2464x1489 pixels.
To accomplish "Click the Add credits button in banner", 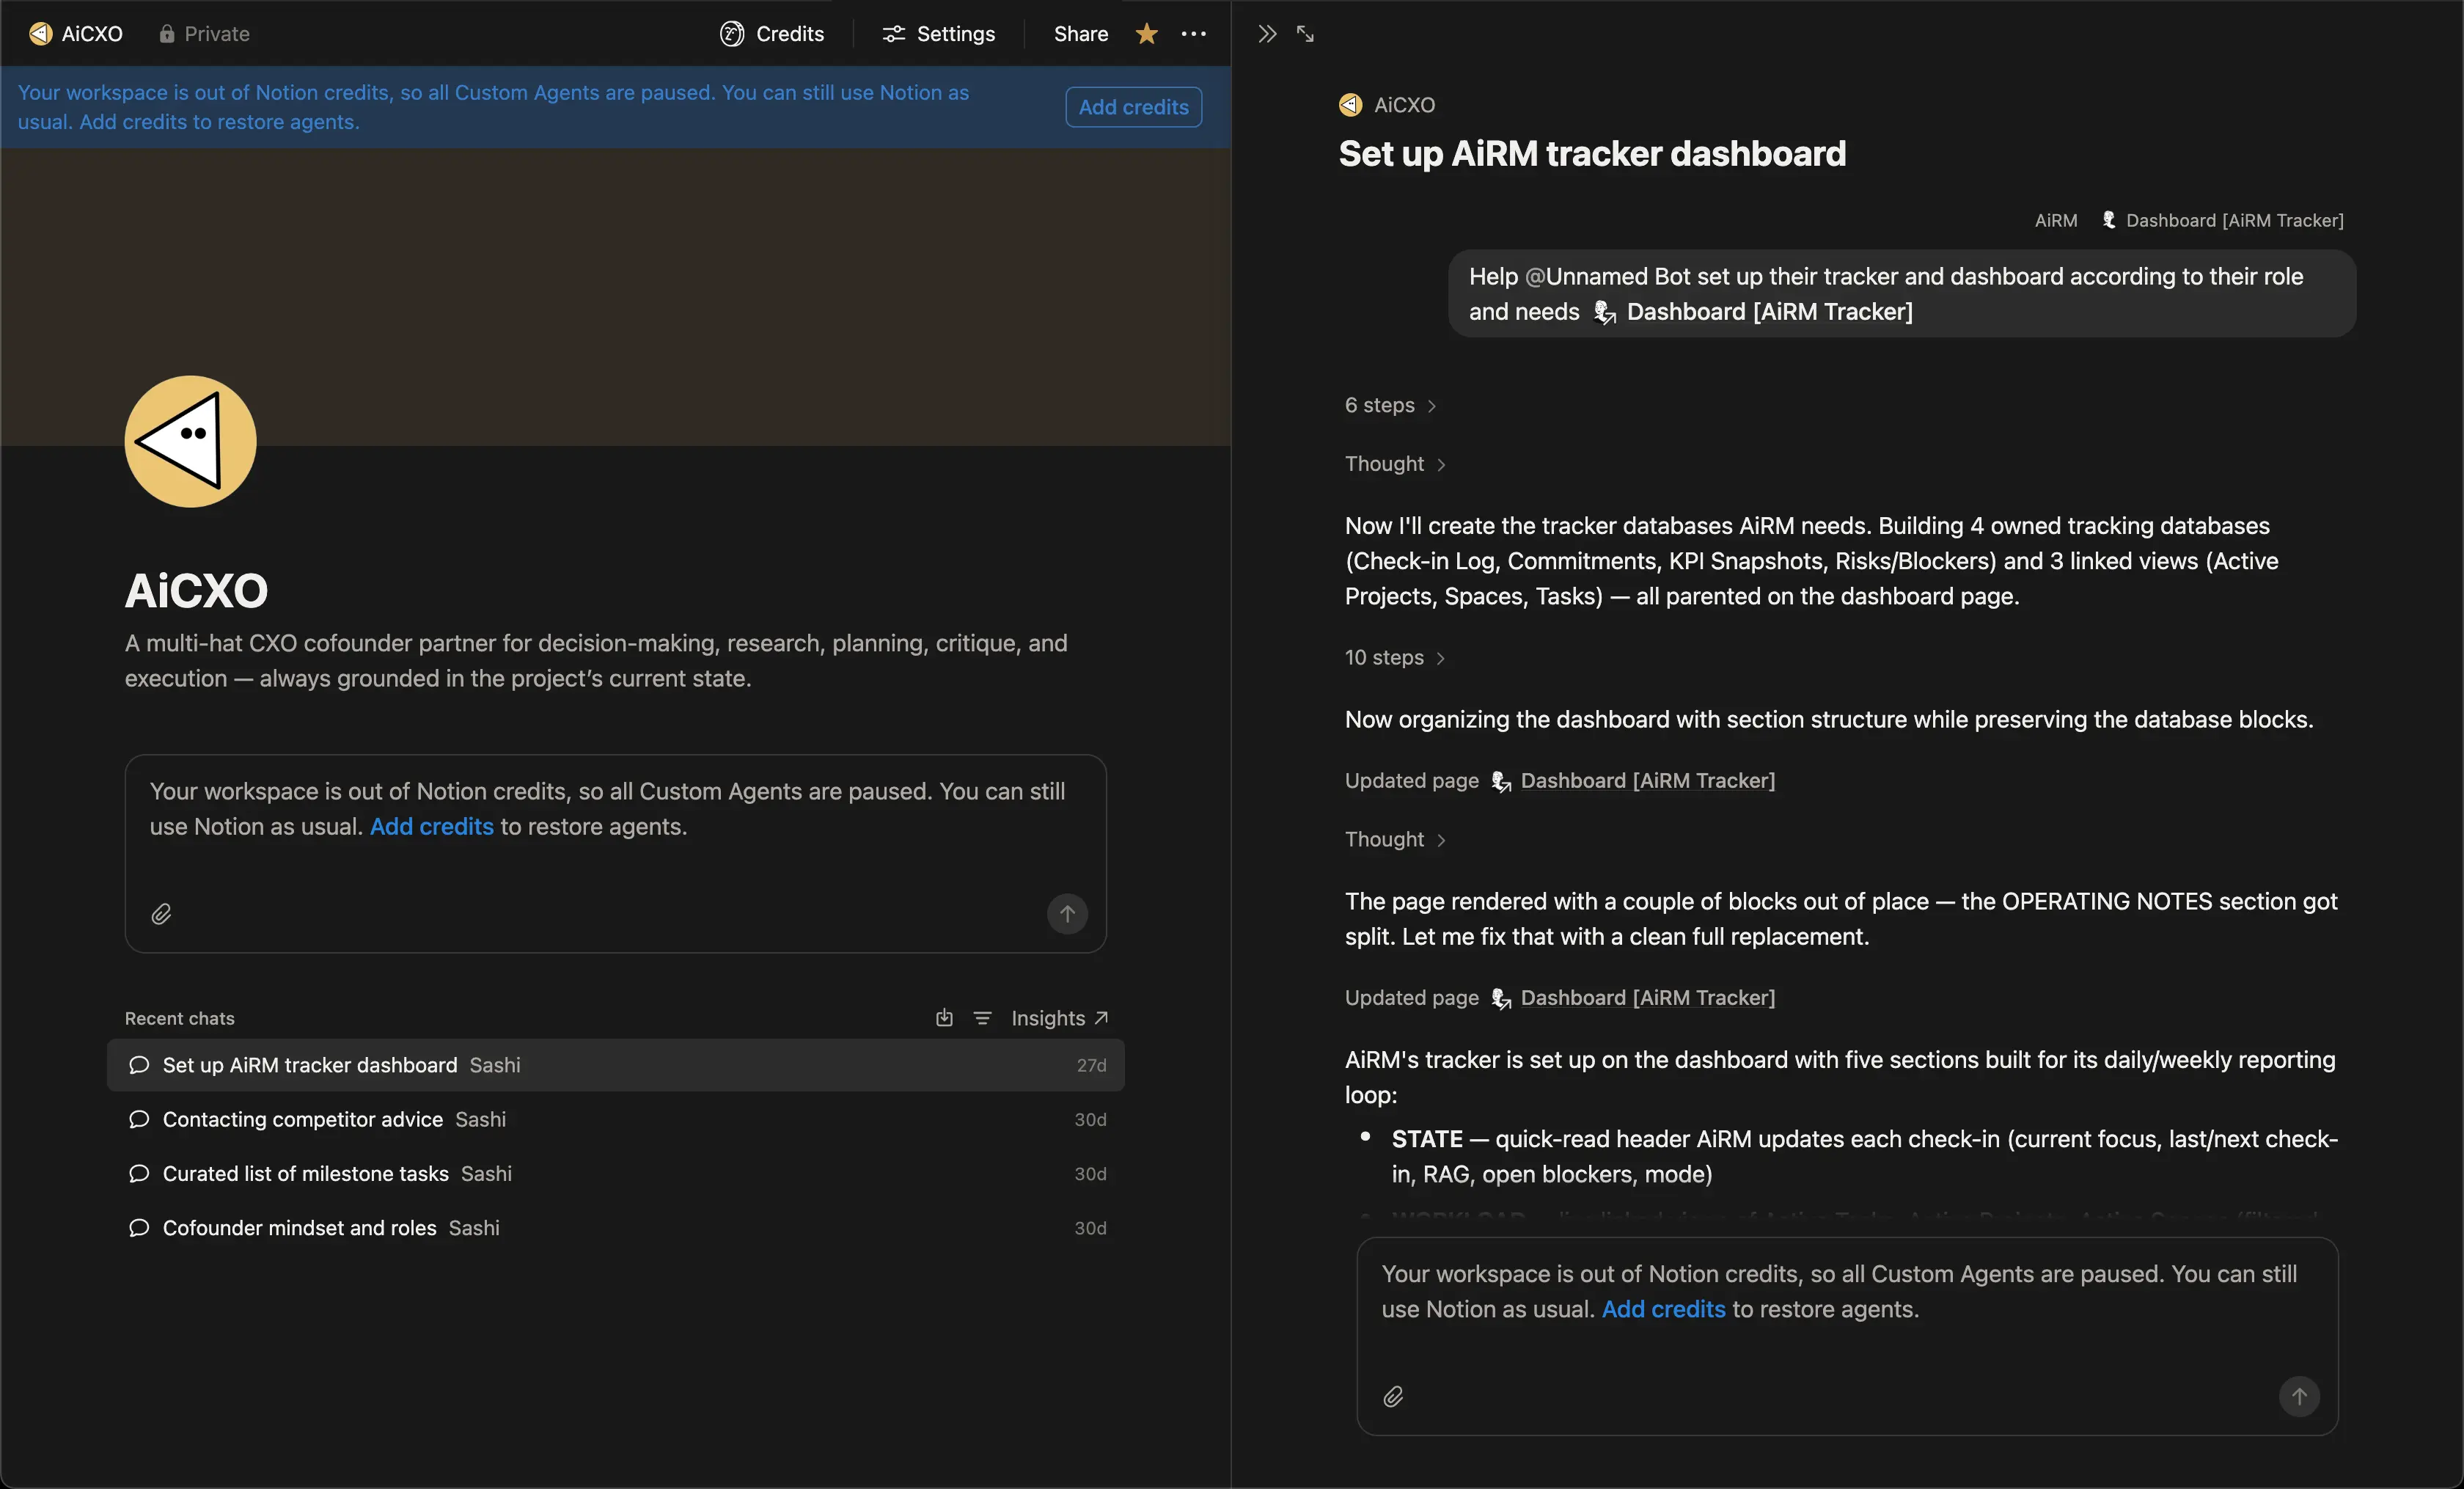I will tap(1133, 107).
